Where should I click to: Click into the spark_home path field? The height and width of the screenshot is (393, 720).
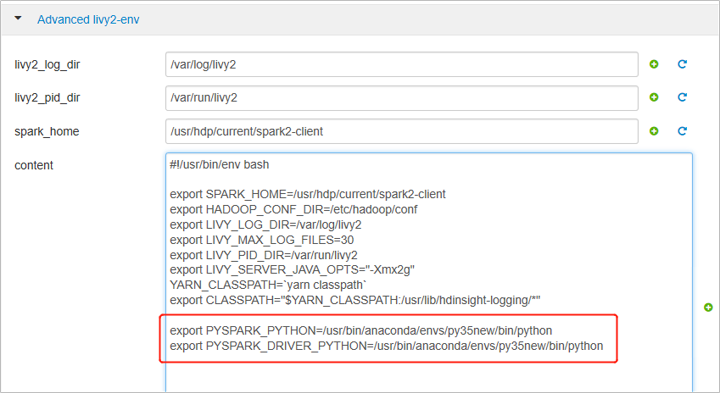point(402,131)
